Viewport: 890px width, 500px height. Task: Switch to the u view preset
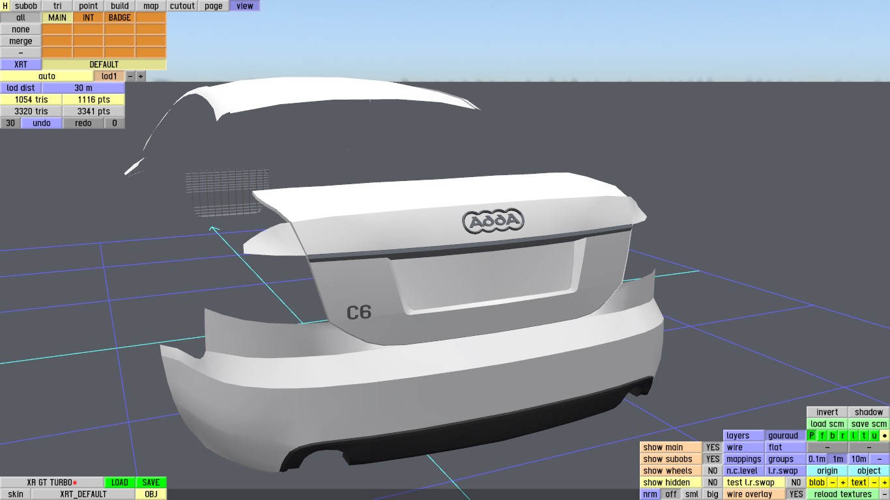874,436
